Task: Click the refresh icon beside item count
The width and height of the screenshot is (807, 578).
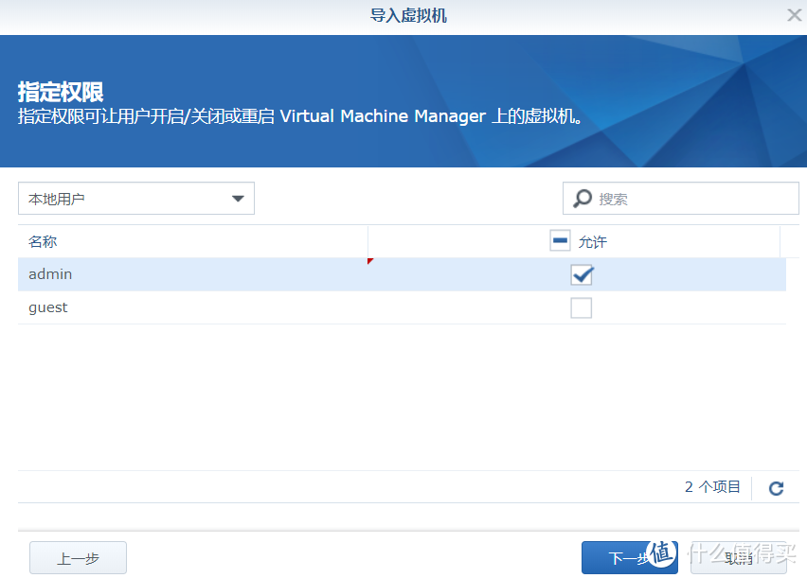Action: point(776,488)
